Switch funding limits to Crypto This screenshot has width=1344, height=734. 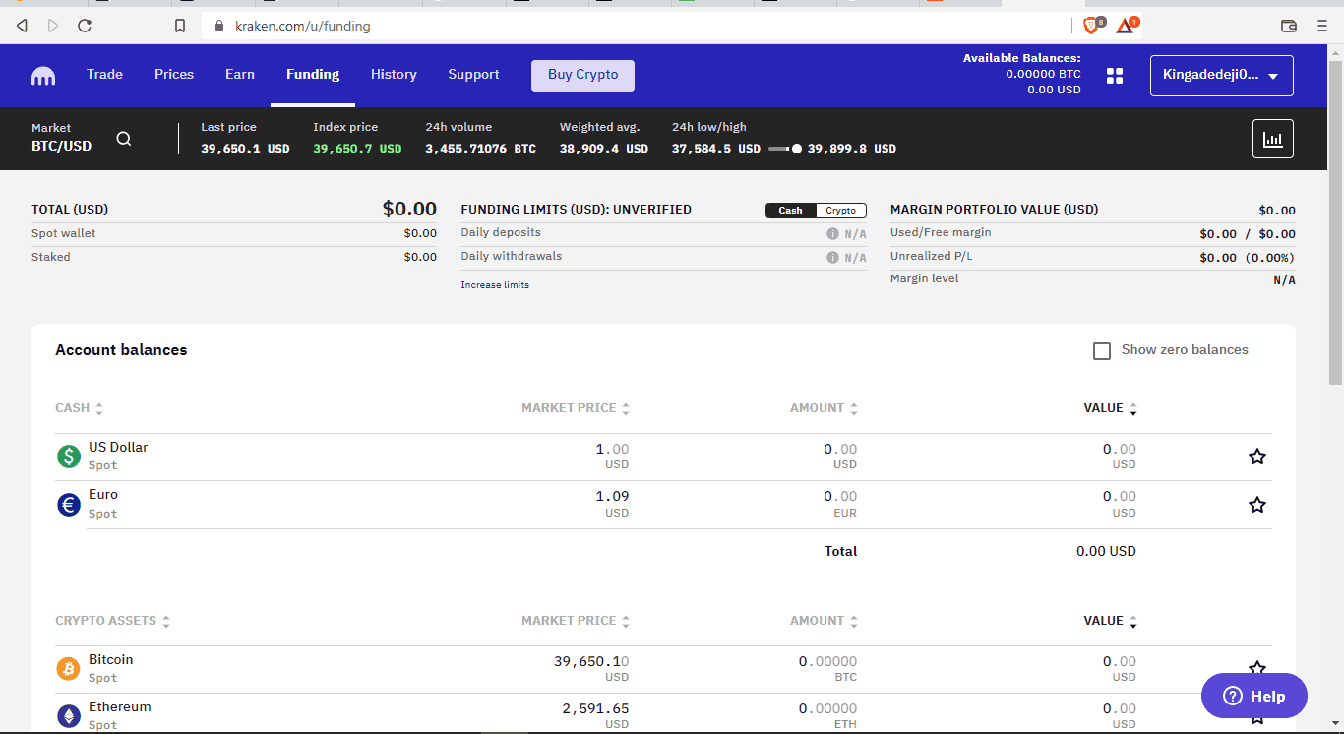tap(840, 211)
